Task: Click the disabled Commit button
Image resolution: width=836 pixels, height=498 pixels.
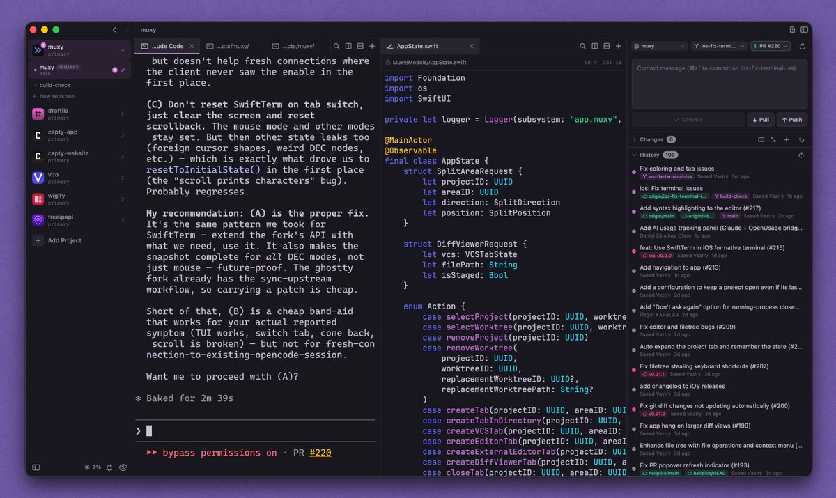Action: [688, 120]
